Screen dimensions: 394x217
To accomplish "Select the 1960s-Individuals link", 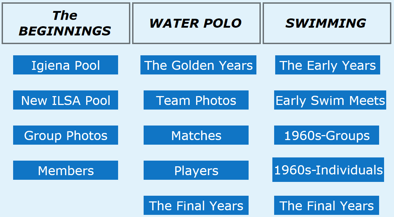I will tap(328, 170).
